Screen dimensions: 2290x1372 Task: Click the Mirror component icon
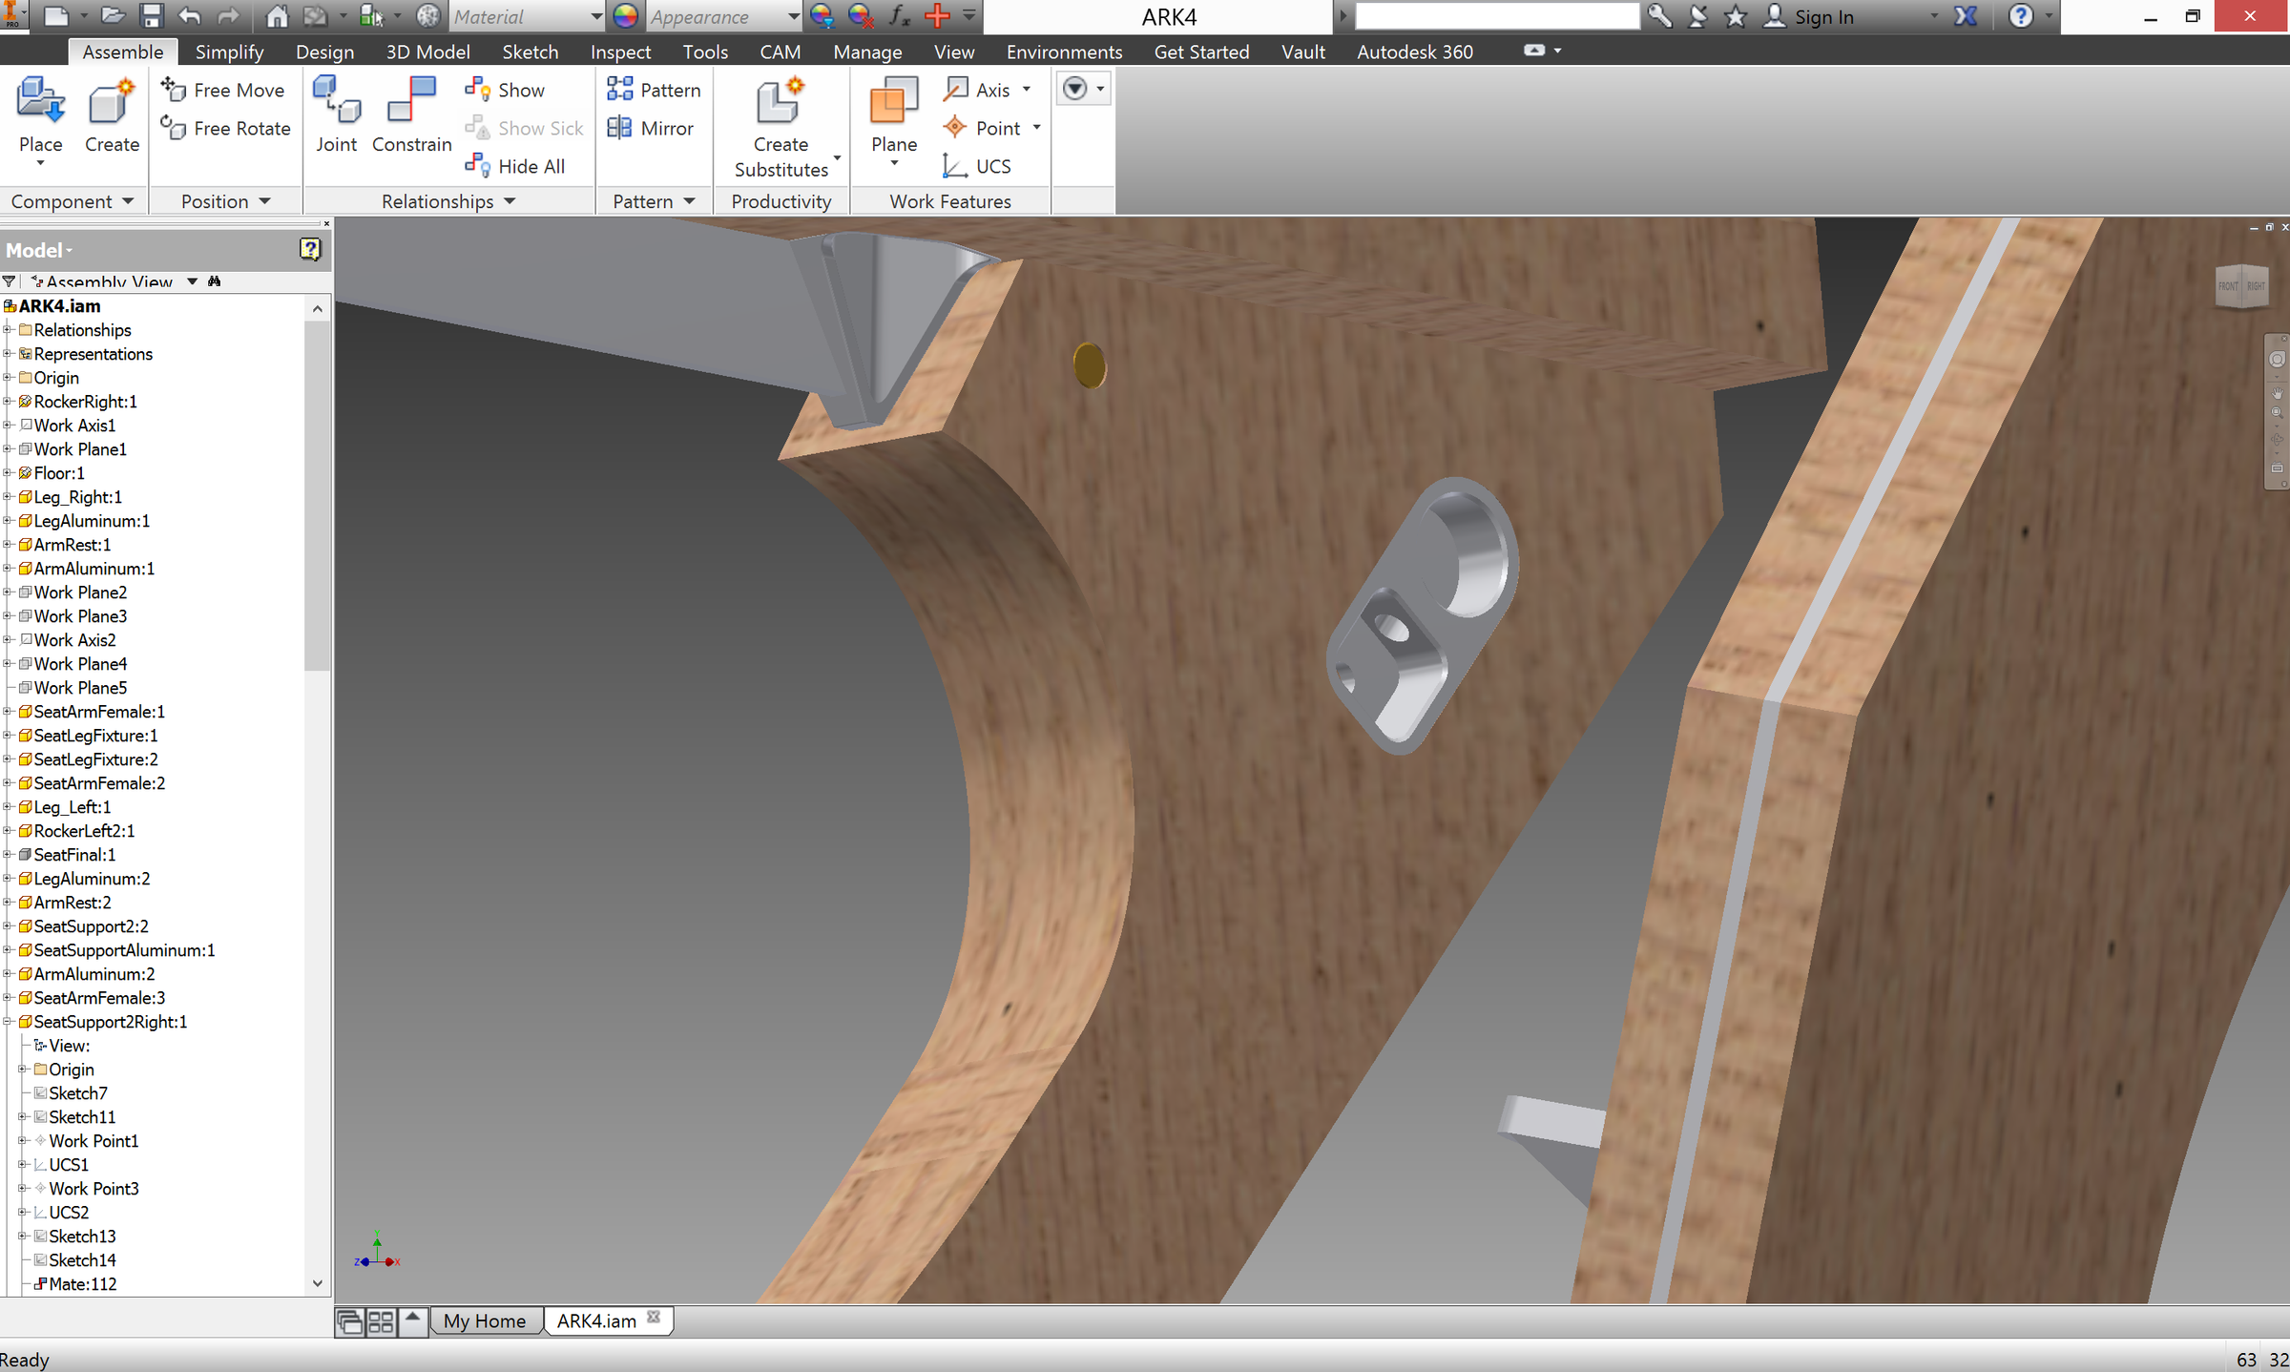click(x=619, y=128)
